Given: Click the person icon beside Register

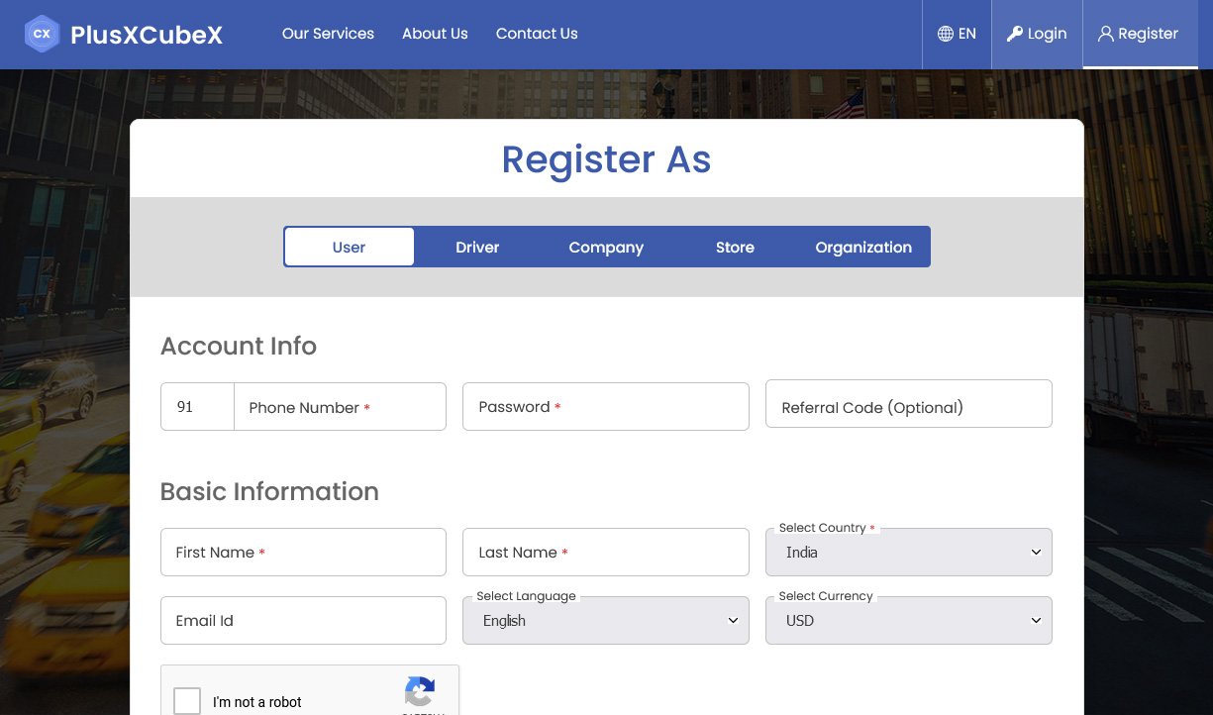Looking at the screenshot, I should point(1106,34).
